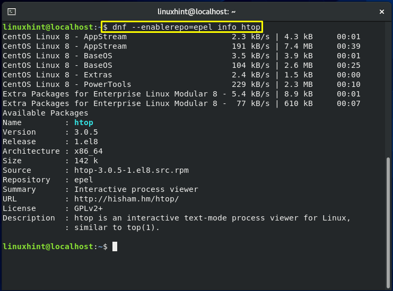The height and width of the screenshot is (291, 393).
Task: Click the AppStream row with 7.4 MB
Action: (181, 46)
